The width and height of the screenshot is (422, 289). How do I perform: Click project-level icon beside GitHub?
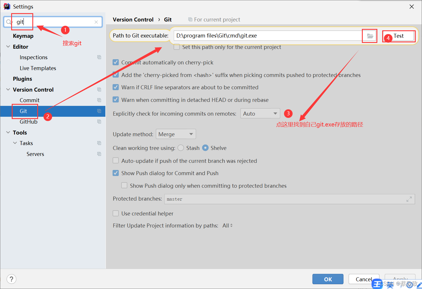tap(99, 122)
